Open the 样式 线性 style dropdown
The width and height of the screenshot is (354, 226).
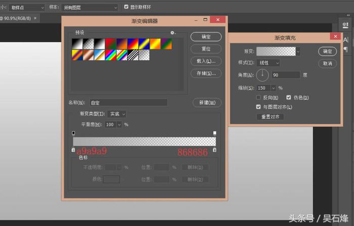[x=268, y=63]
